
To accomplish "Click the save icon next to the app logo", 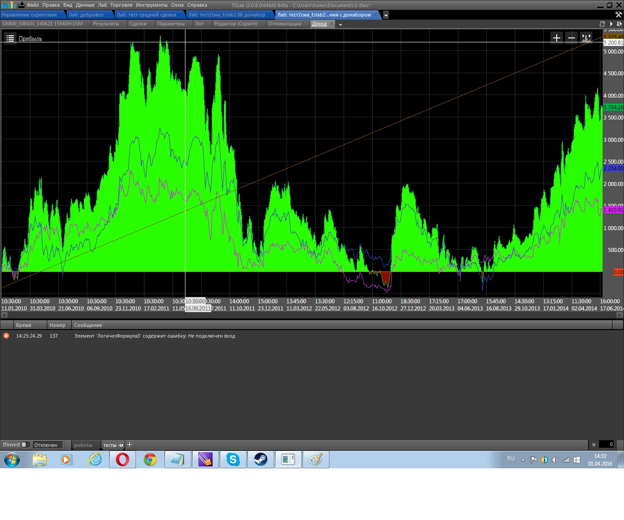I will (21, 5).
